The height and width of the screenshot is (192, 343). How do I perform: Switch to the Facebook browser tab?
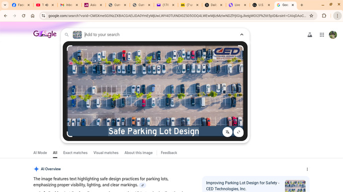coord(18,5)
